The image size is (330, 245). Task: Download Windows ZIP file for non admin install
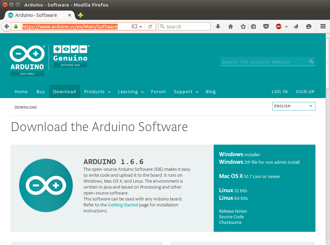click(259, 162)
